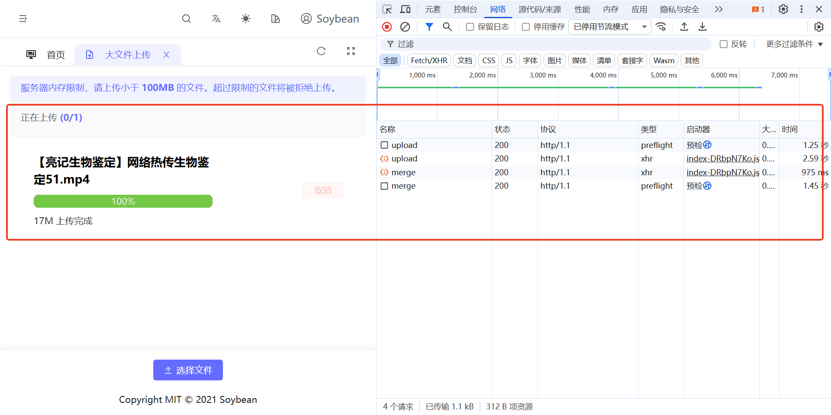Open the 已停用节流模式 throttling dropdown

609,26
